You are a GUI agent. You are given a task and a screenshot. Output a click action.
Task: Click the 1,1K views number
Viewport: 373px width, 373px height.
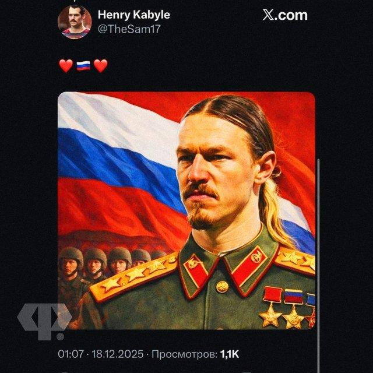[230, 354]
